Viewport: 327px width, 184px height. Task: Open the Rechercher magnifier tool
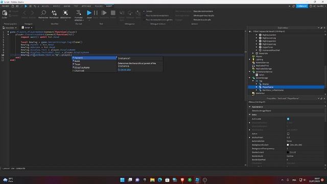(43, 13)
